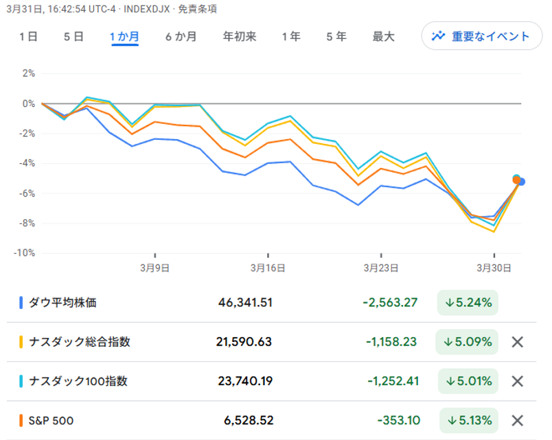Switch to the 5日 time range

point(73,37)
